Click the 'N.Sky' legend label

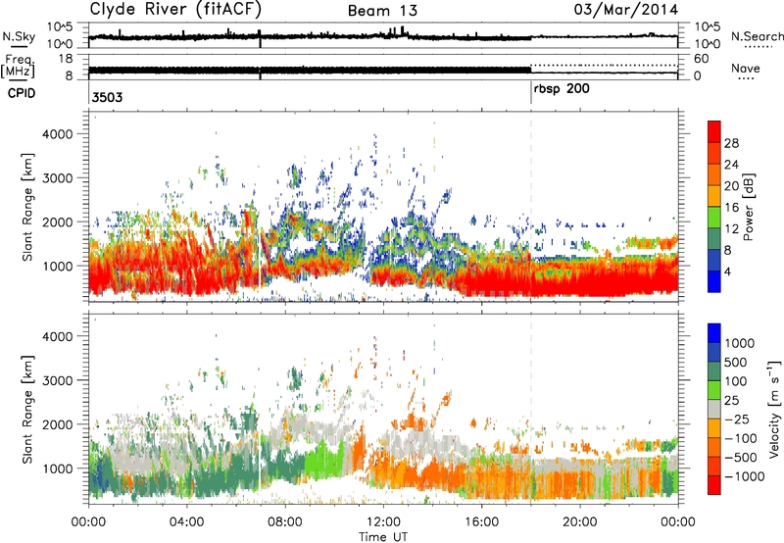[19, 36]
